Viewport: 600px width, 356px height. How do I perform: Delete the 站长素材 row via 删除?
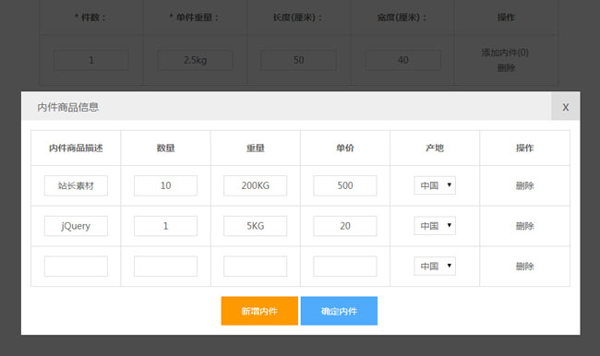pyautogui.click(x=524, y=185)
